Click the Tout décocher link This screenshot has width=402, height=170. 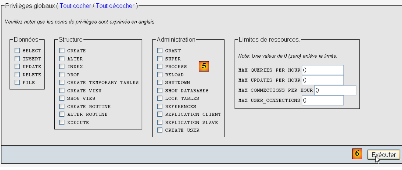(115, 6)
